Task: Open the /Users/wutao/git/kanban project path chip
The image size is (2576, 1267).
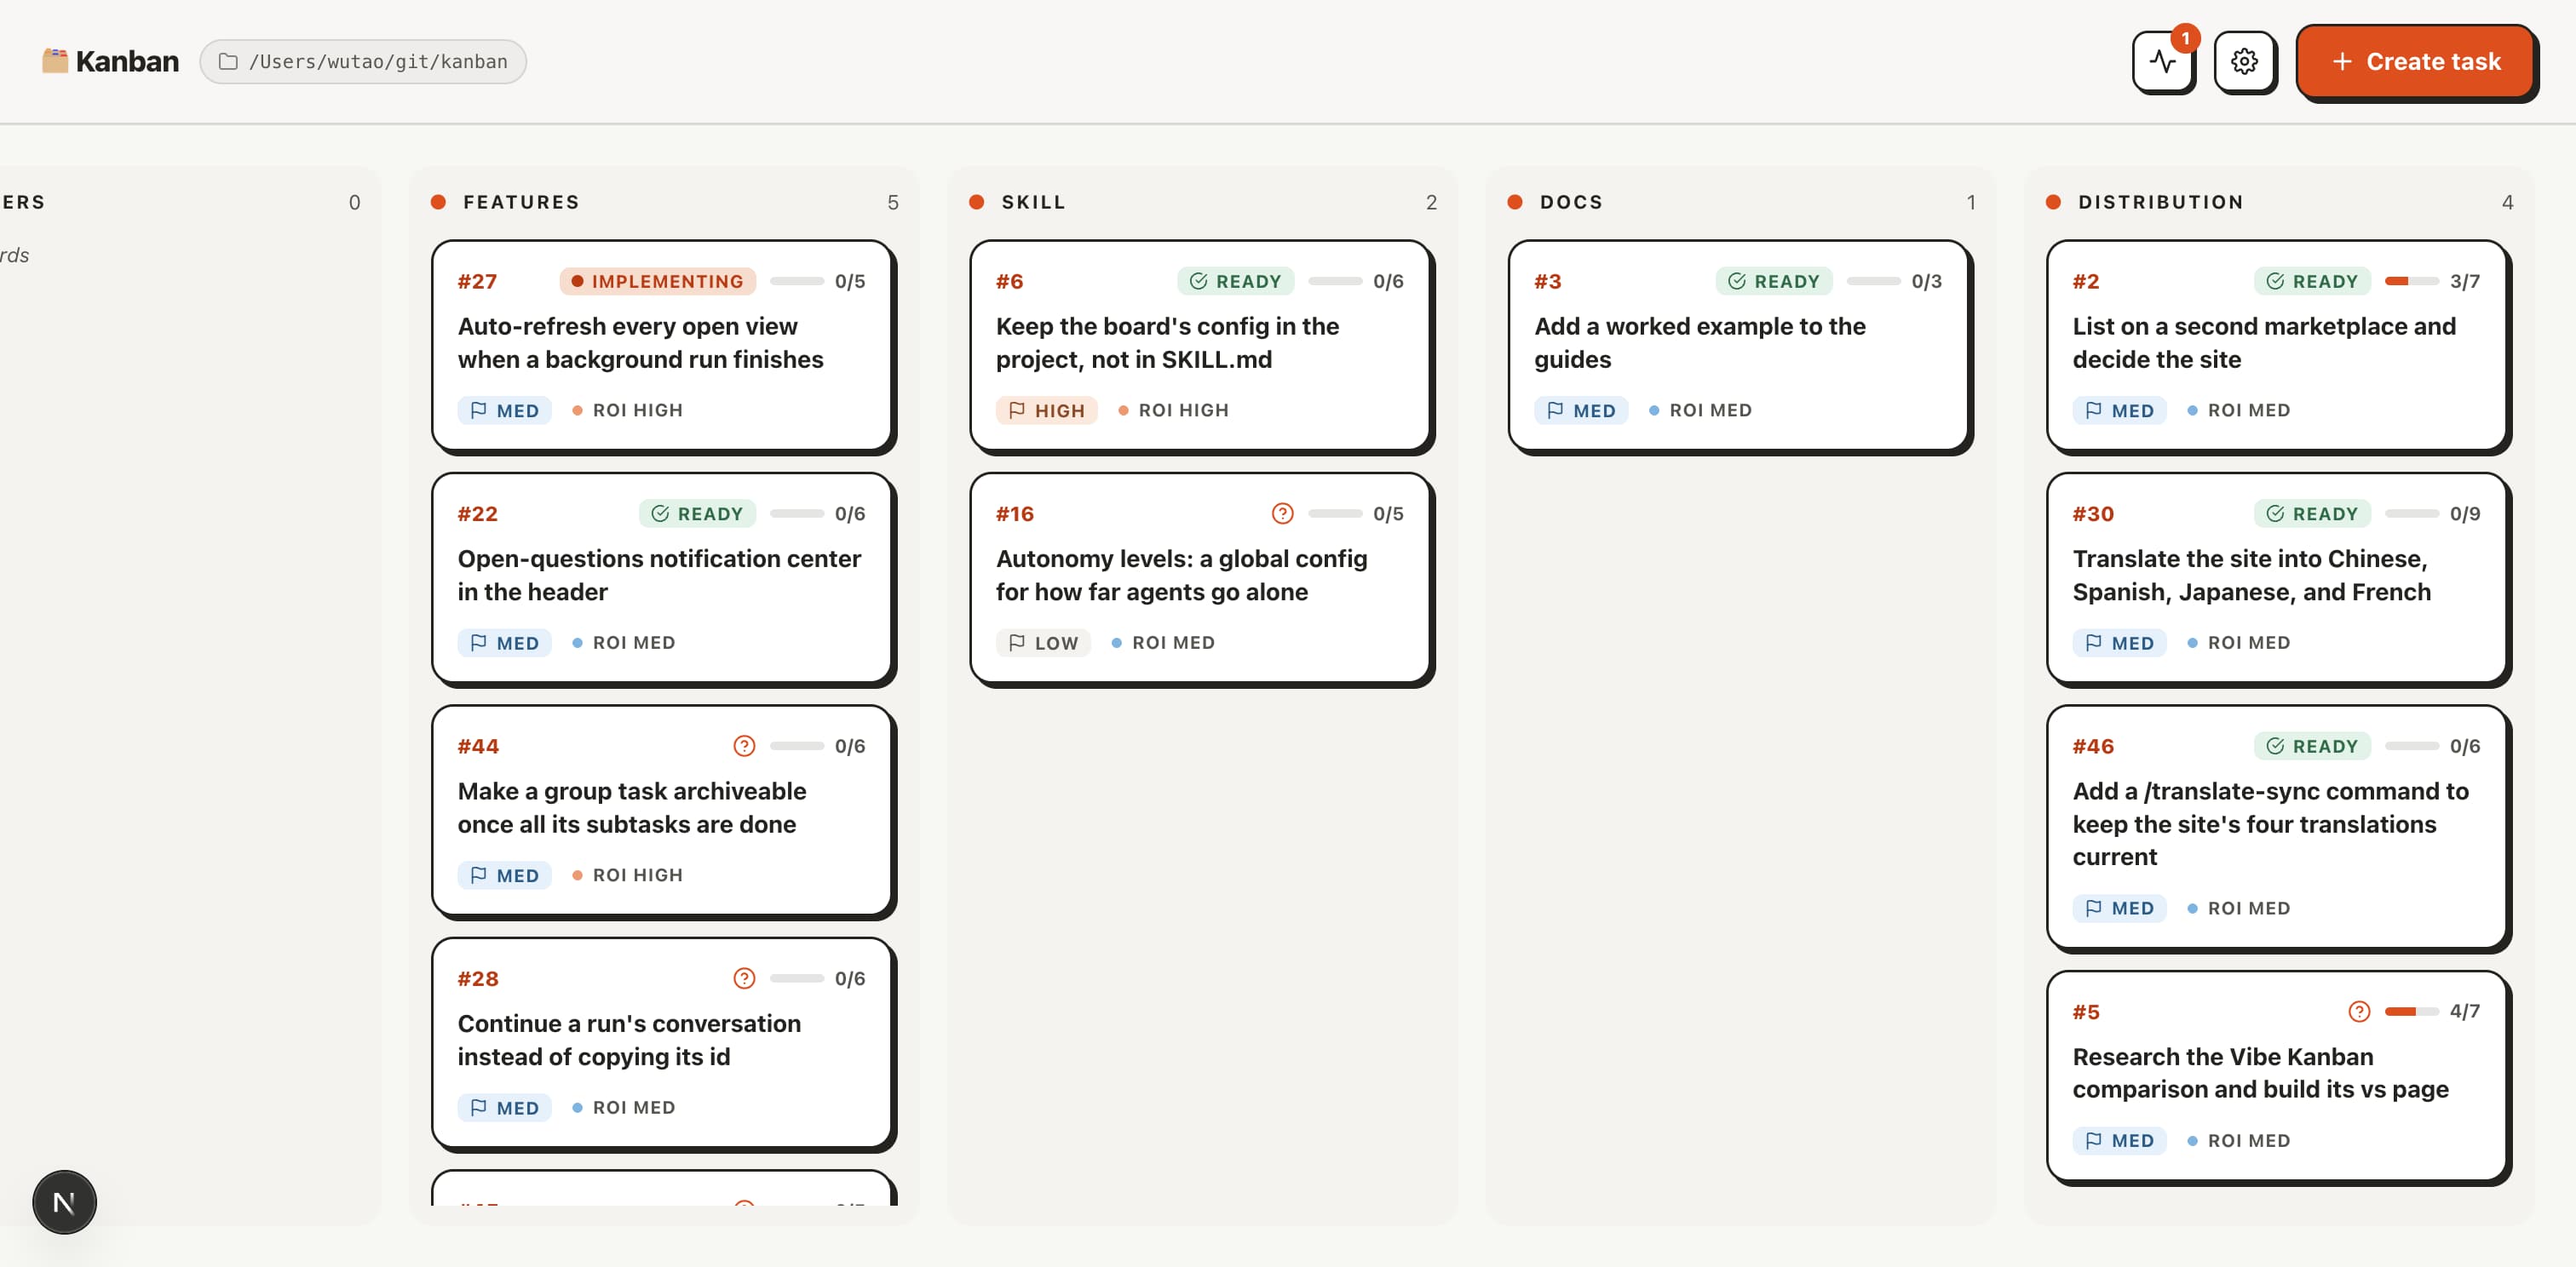Action: pyautogui.click(x=363, y=62)
